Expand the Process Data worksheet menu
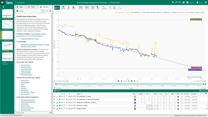 tap(12, 19)
